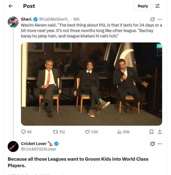
Task: Click the Grok icon on Cricket Lover's post
Action: coord(152,144)
